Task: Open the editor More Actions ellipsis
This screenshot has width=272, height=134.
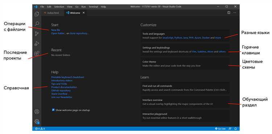Action: point(235,13)
